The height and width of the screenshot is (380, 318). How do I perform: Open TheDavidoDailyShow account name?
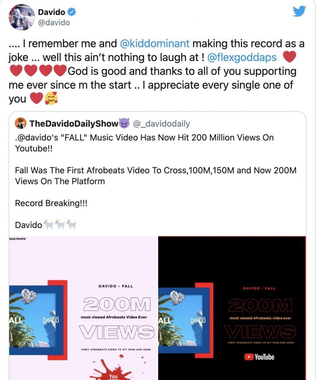click(74, 124)
